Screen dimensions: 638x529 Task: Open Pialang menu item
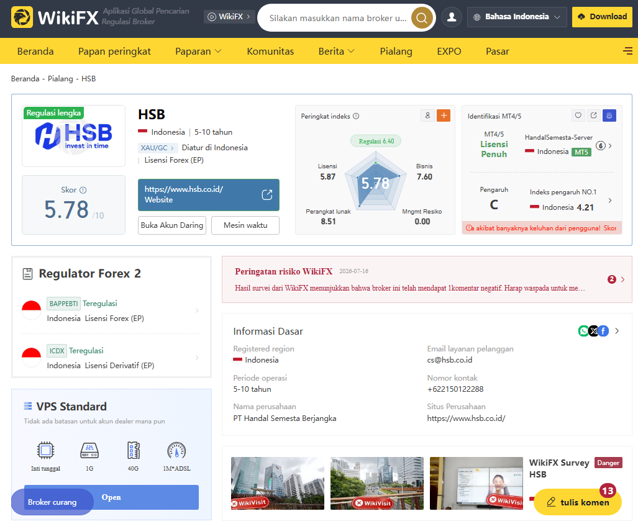[396, 52]
